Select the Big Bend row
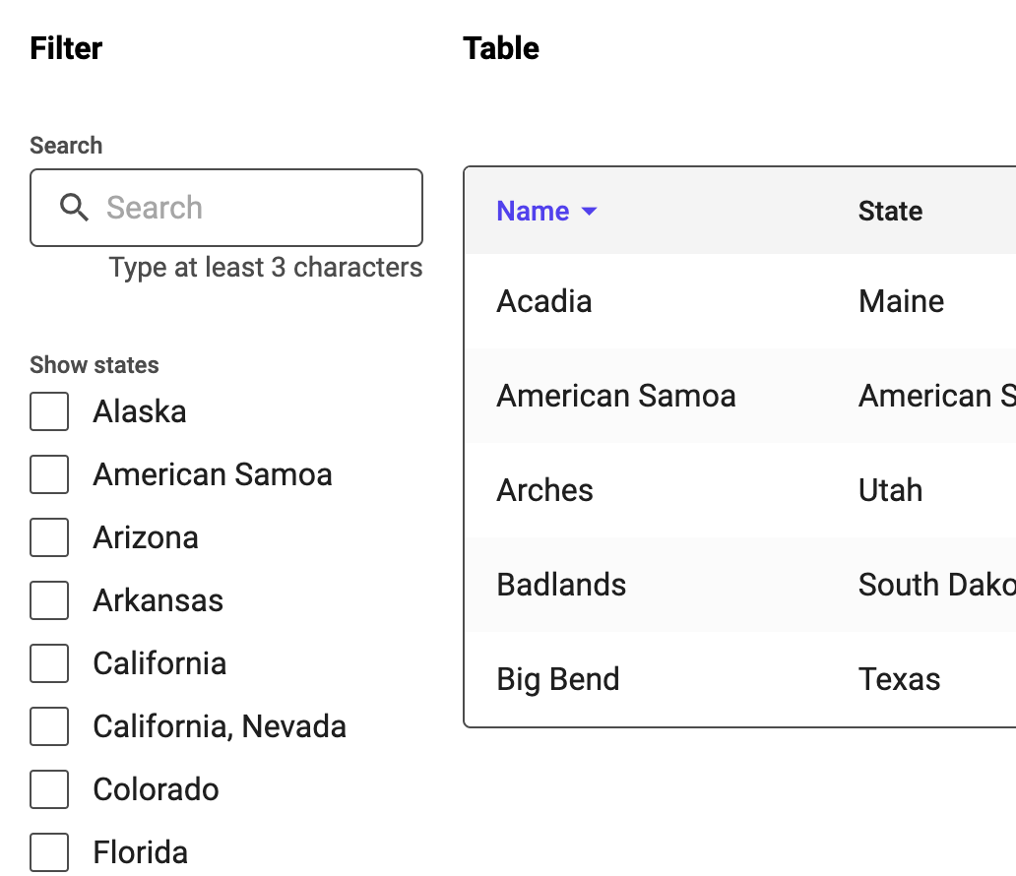 click(740, 679)
